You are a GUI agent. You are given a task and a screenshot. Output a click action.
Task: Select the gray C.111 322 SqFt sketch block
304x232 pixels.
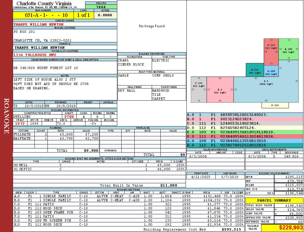pos(199,90)
